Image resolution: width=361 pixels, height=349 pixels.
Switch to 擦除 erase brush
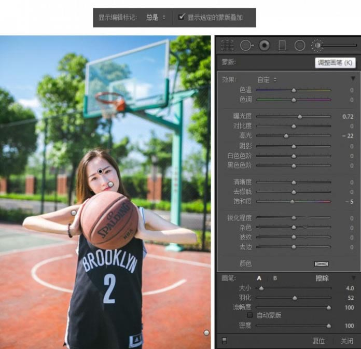pyautogui.click(x=322, y=278)
